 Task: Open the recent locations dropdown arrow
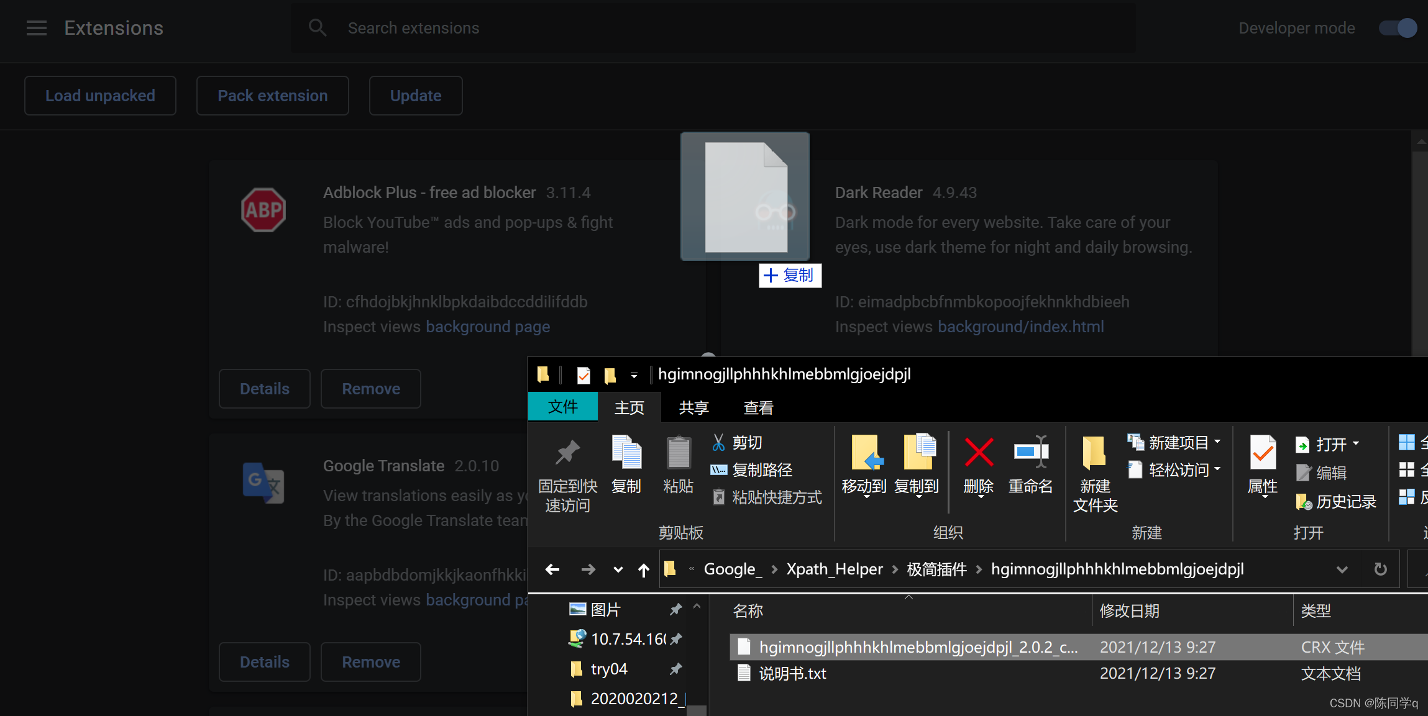click(618, 569)
